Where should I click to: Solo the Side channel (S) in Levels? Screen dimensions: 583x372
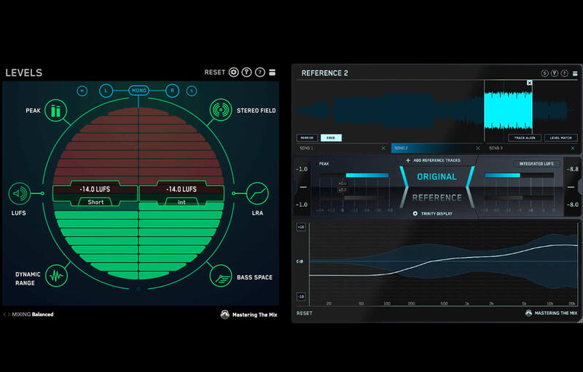click(192, 90)
